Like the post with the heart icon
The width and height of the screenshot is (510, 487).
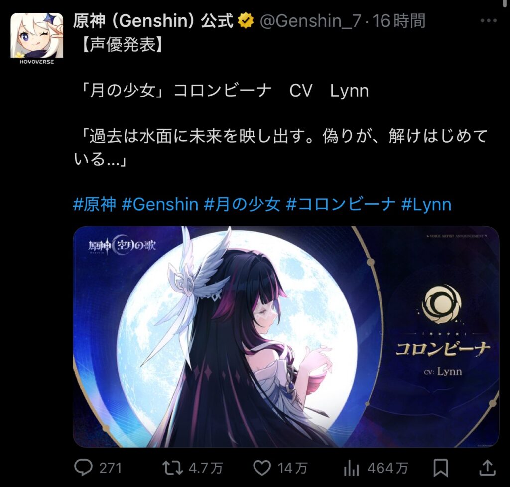tap(262, 468)
